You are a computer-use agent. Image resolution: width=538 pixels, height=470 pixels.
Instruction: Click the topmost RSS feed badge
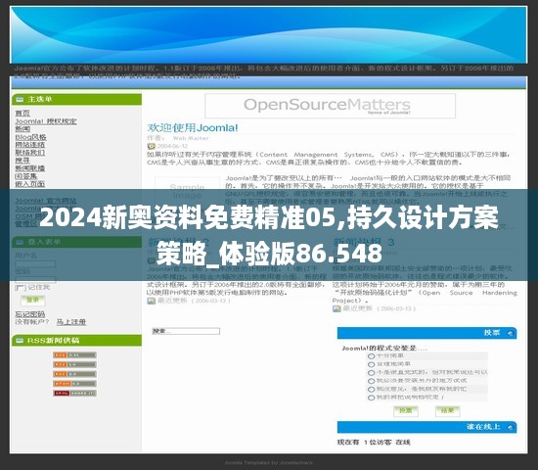74,354
